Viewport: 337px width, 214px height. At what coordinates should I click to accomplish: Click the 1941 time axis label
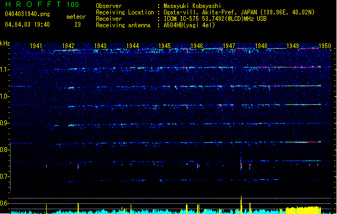point(36,45)
